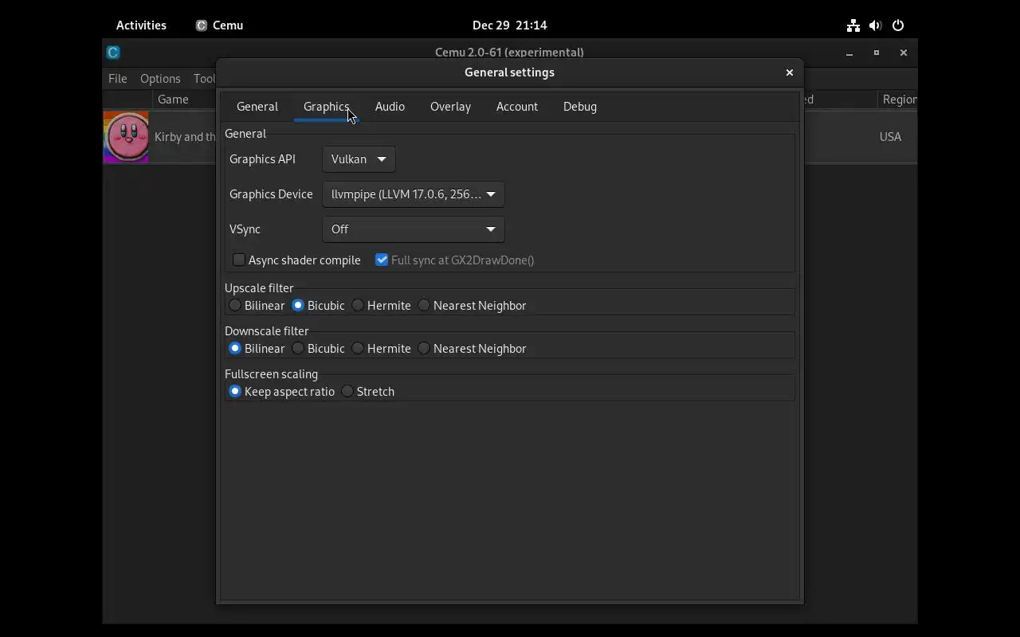Viewport: 1020px width, 637px height.
Task: Minimize the Cemu main window
Action: 849,53
